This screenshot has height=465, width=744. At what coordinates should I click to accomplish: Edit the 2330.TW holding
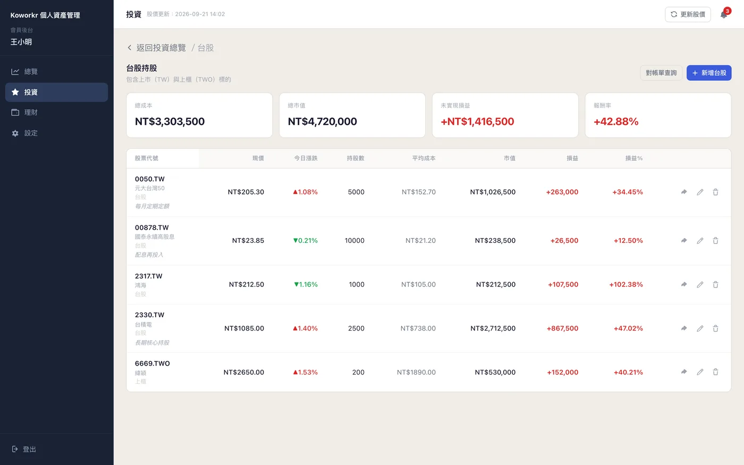(x=700, y=328)
